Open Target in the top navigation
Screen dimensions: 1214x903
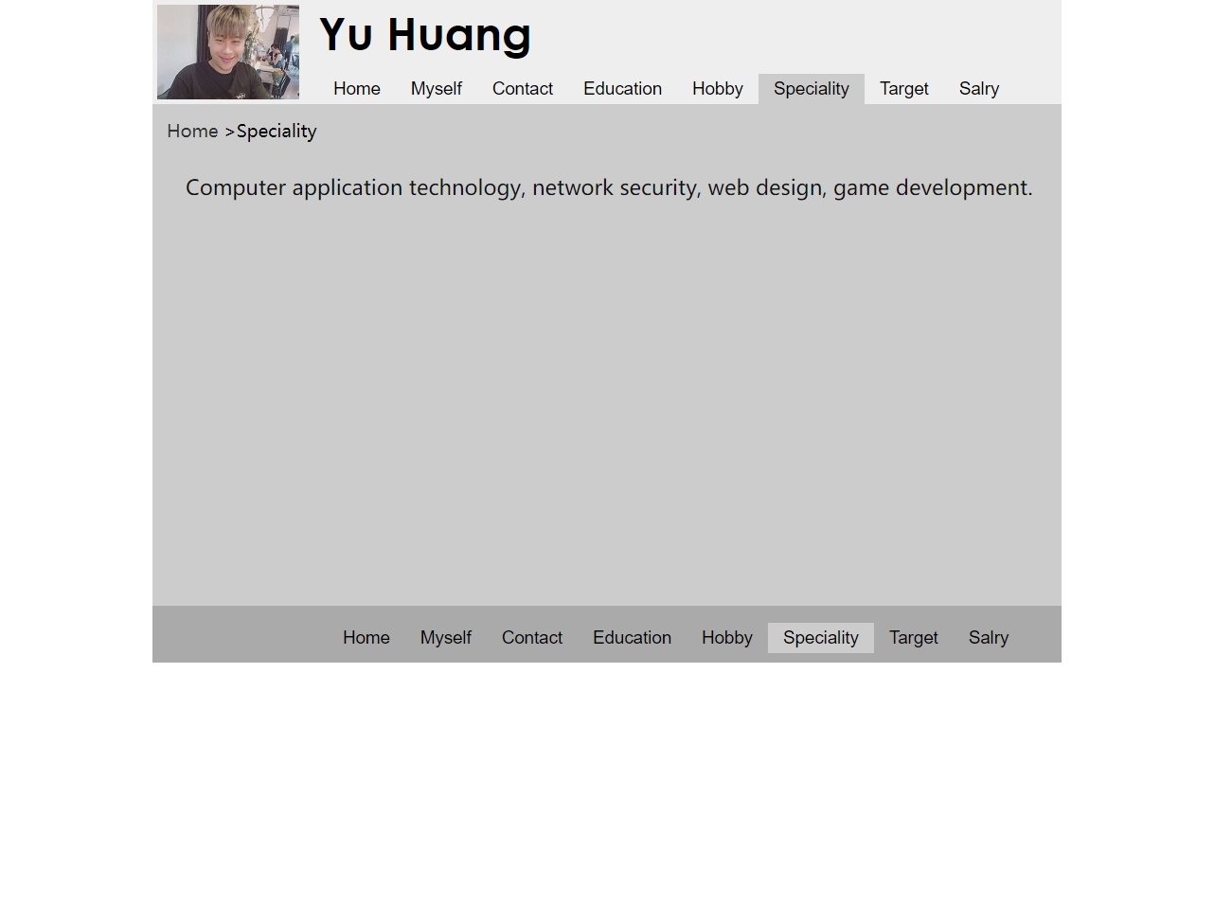[904, 89]
